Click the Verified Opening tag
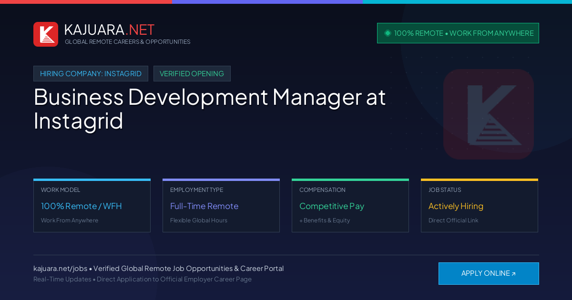This screenshot has height=300, width=572. pyautogui.click(x=192, y=74)
